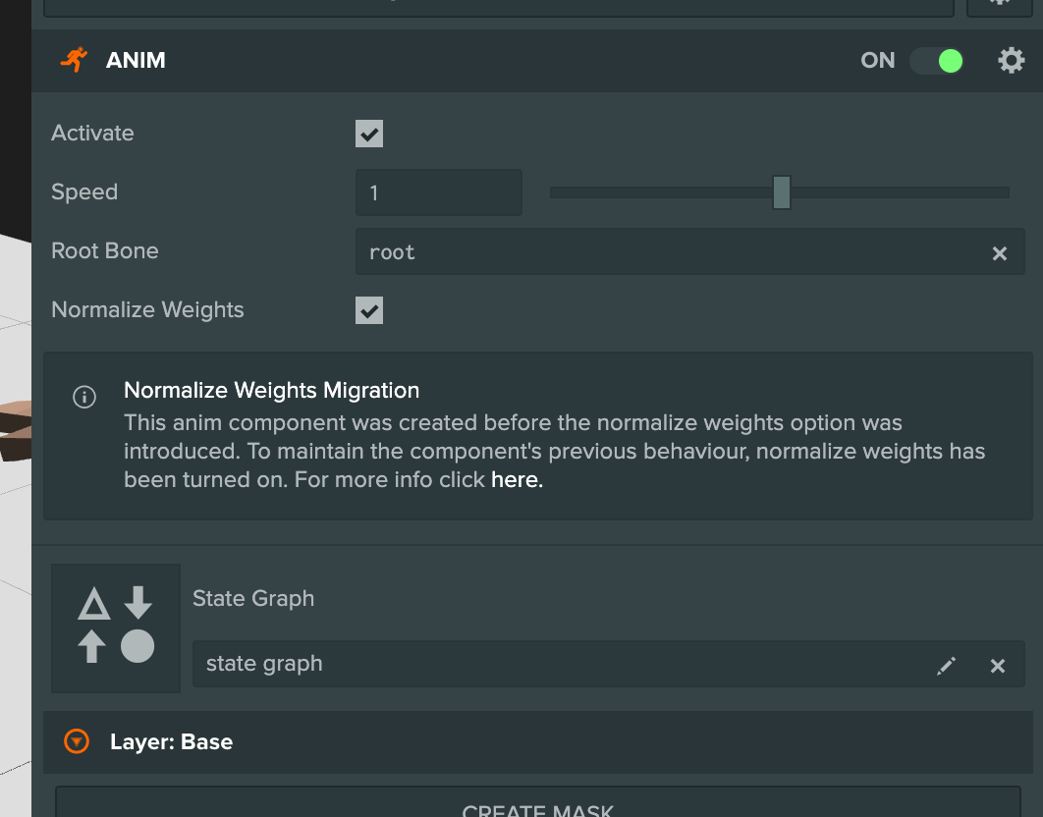The image size is (1043, 817).
Task: Click the CREATE MASK button
Action: click(x=537, y=809)
